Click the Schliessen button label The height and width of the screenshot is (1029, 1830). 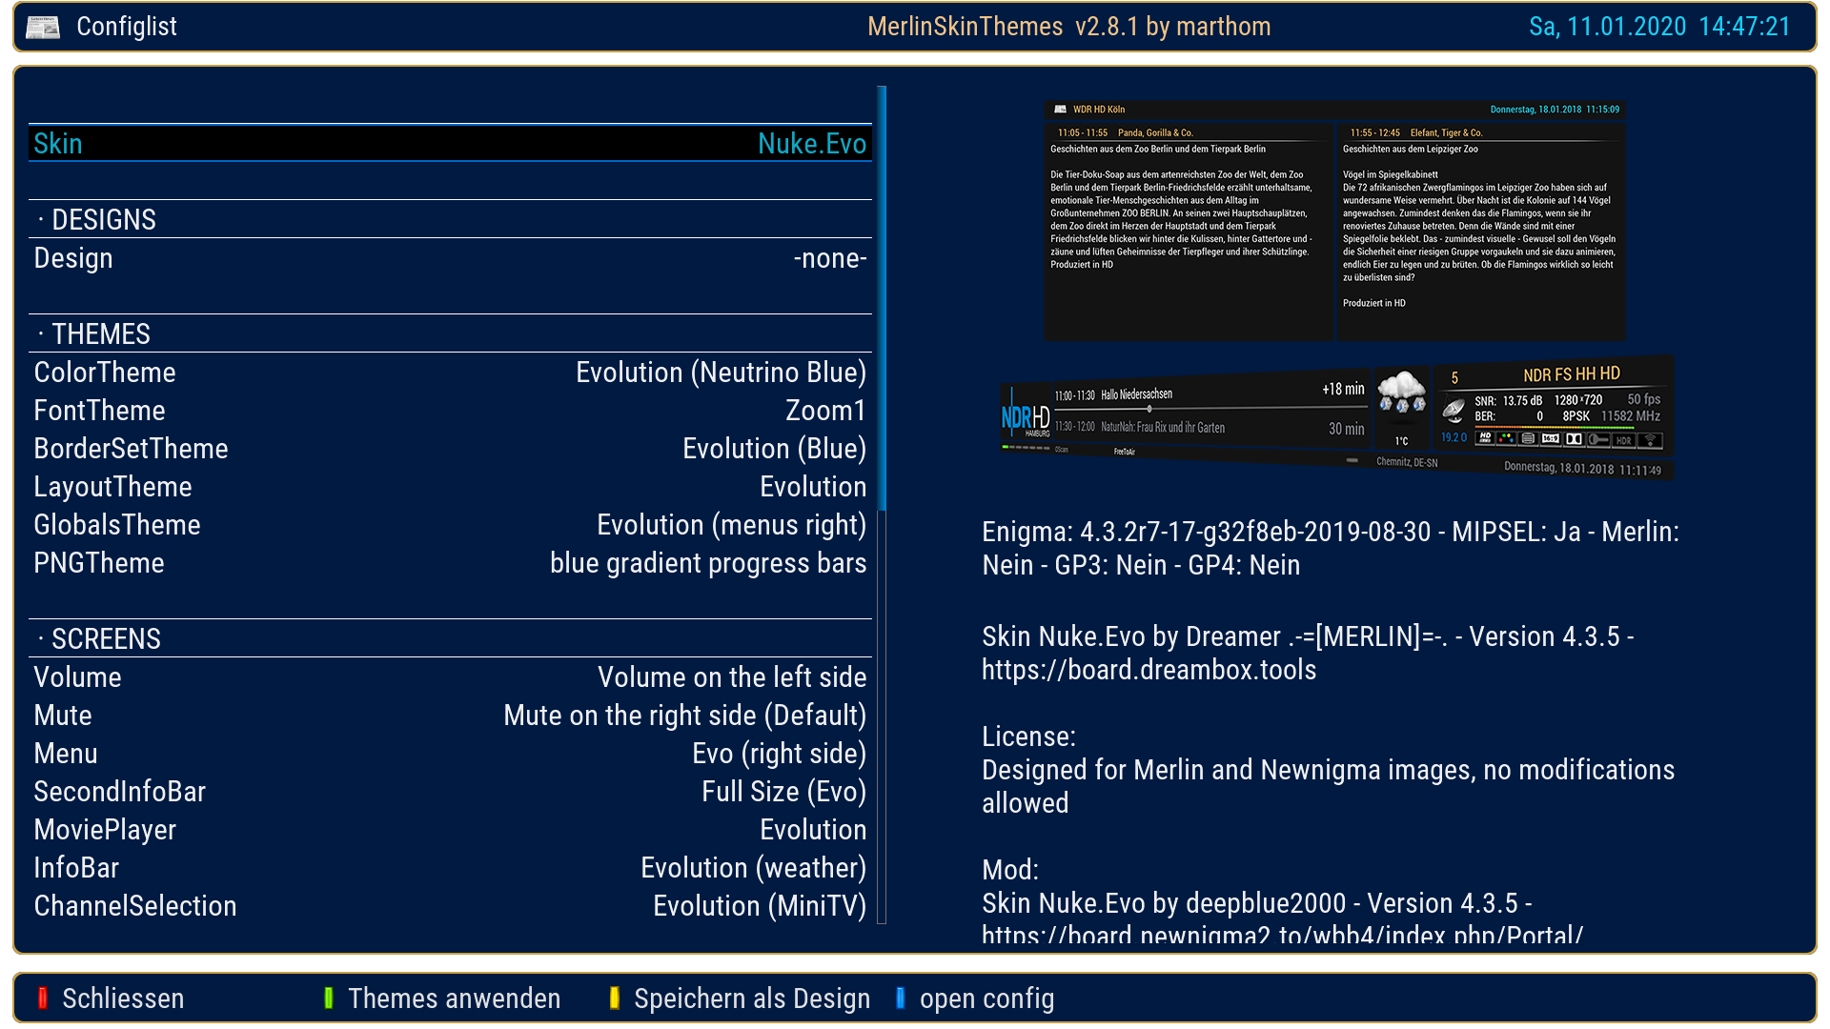coord(123,999)
